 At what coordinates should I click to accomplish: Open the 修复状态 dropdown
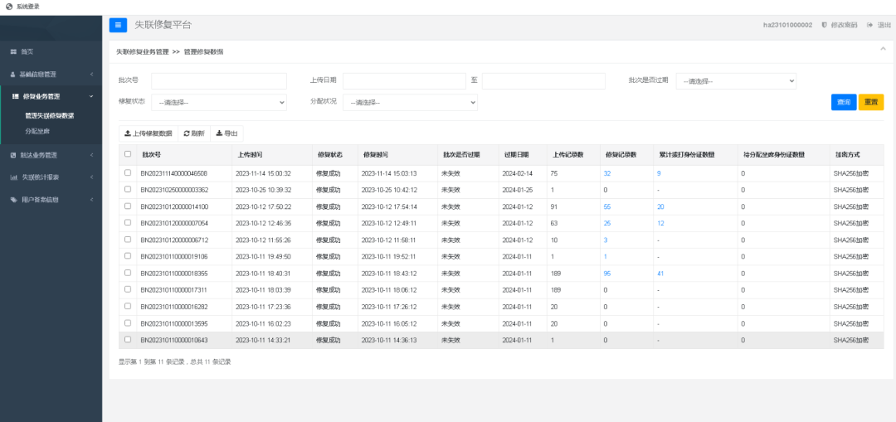[219, 102]
